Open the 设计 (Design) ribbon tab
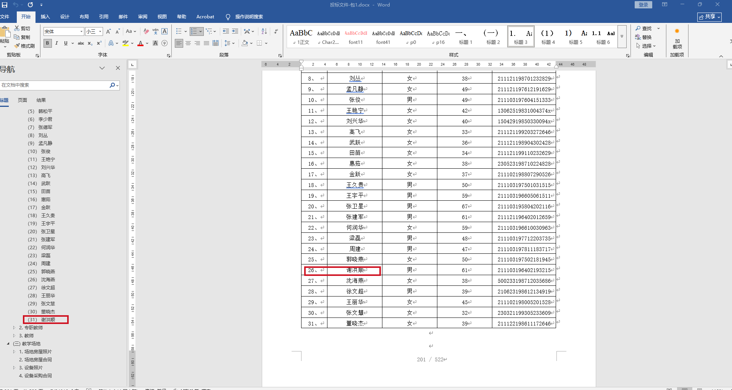The image size is (732, 390). tap(65, 17)
